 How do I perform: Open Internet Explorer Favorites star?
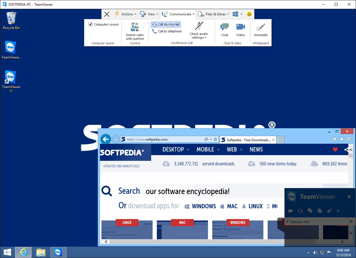342,139
